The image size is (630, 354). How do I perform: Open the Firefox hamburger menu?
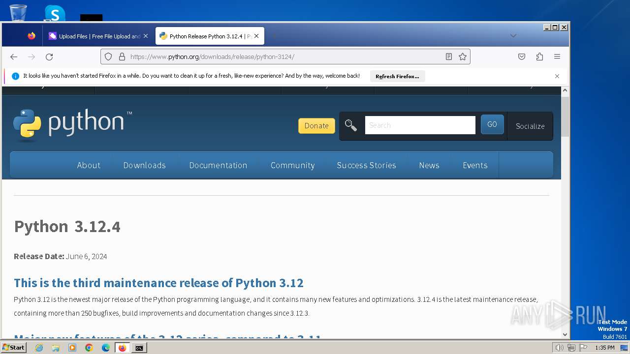click(x=557, y=57)
